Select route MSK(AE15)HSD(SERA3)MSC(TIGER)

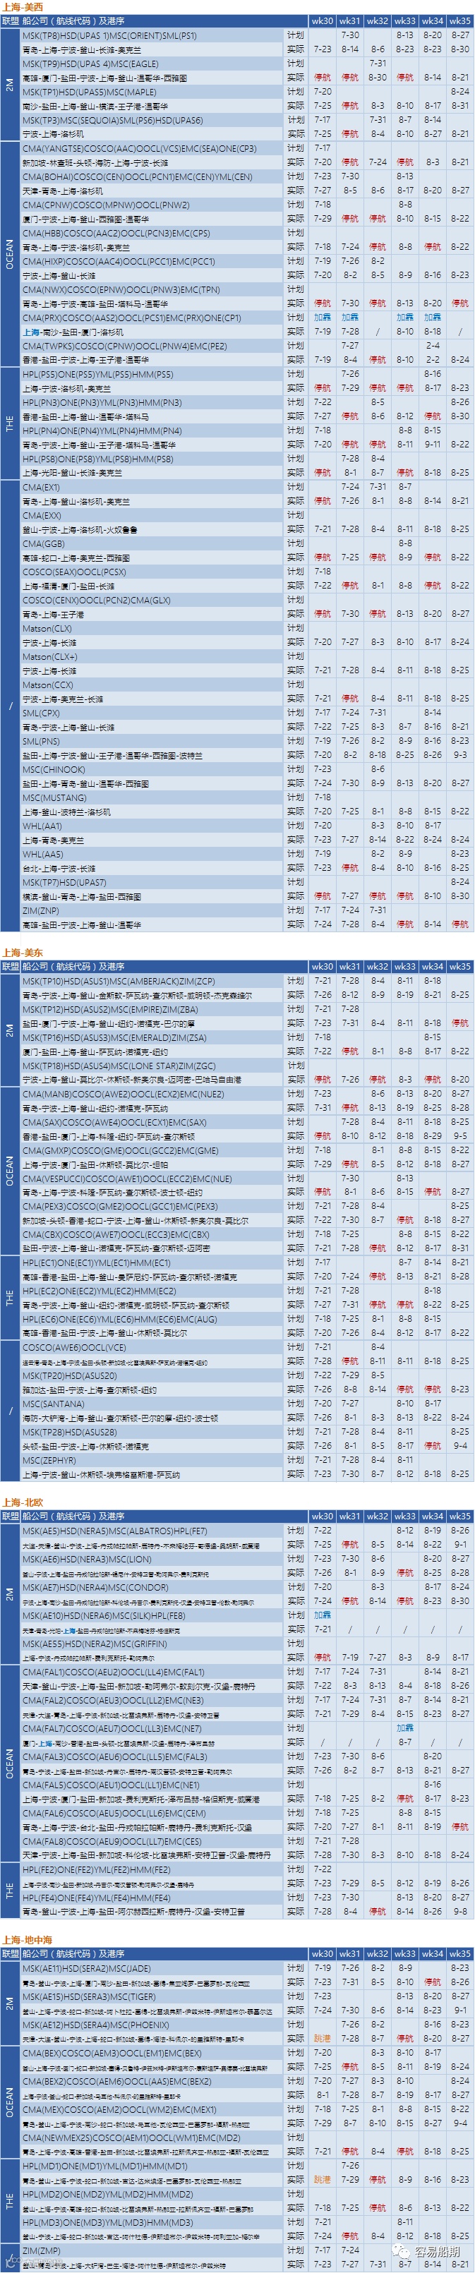[88, 1997]
